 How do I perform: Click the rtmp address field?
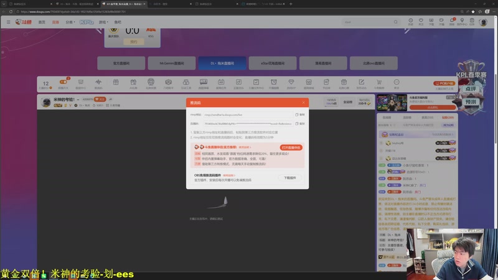(x=248, y=114)
